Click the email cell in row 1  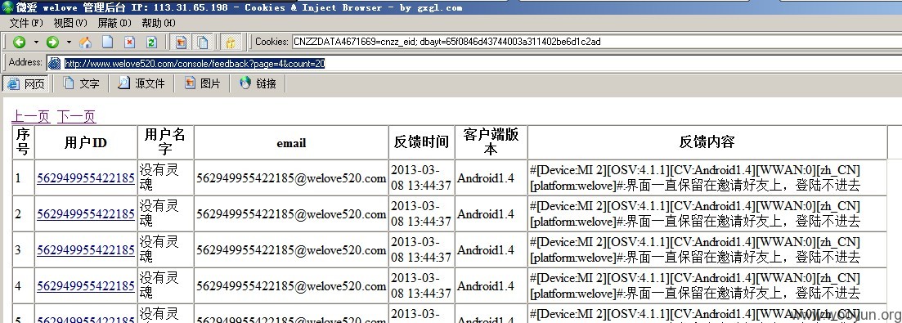[x=291, y=178]
